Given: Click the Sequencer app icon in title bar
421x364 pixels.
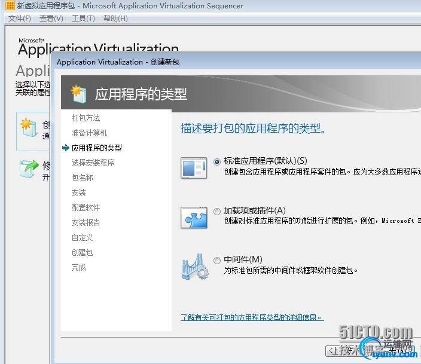Looking at the screenshot, I should [x=10, y=5].
